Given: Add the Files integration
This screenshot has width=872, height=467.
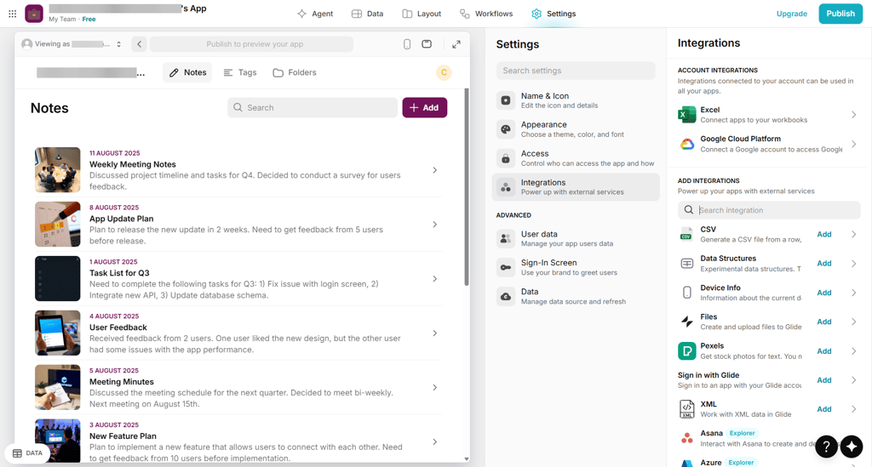Looking at the screenshot, I should [x=824, y=322].
